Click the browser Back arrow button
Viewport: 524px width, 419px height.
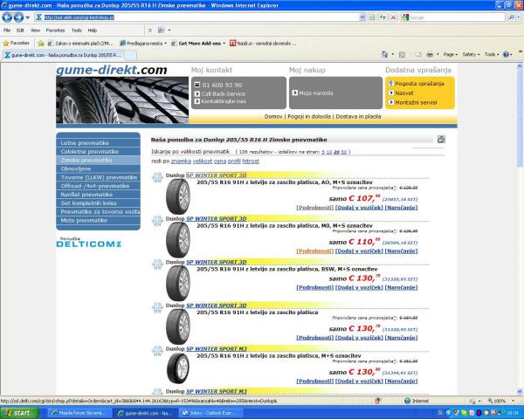tap(7, 17)
